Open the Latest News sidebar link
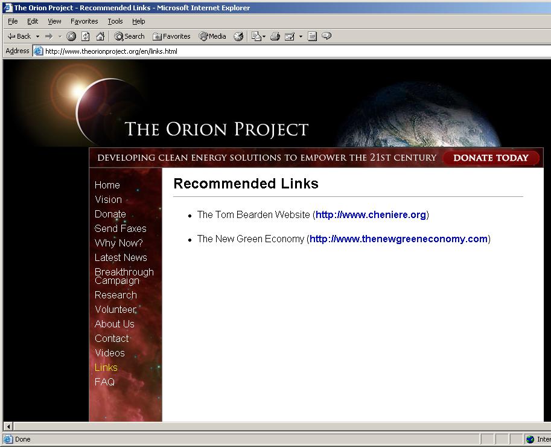 tap(121, 257)
